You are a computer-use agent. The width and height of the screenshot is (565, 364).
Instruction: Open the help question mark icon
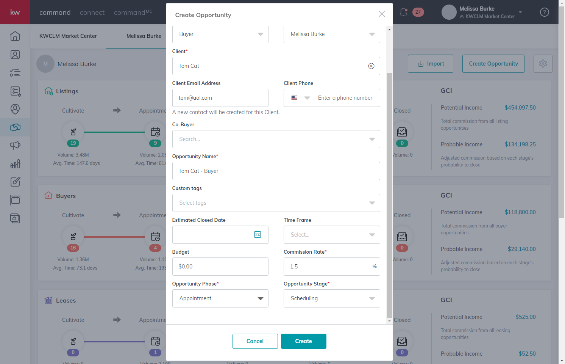coord(545,12)
